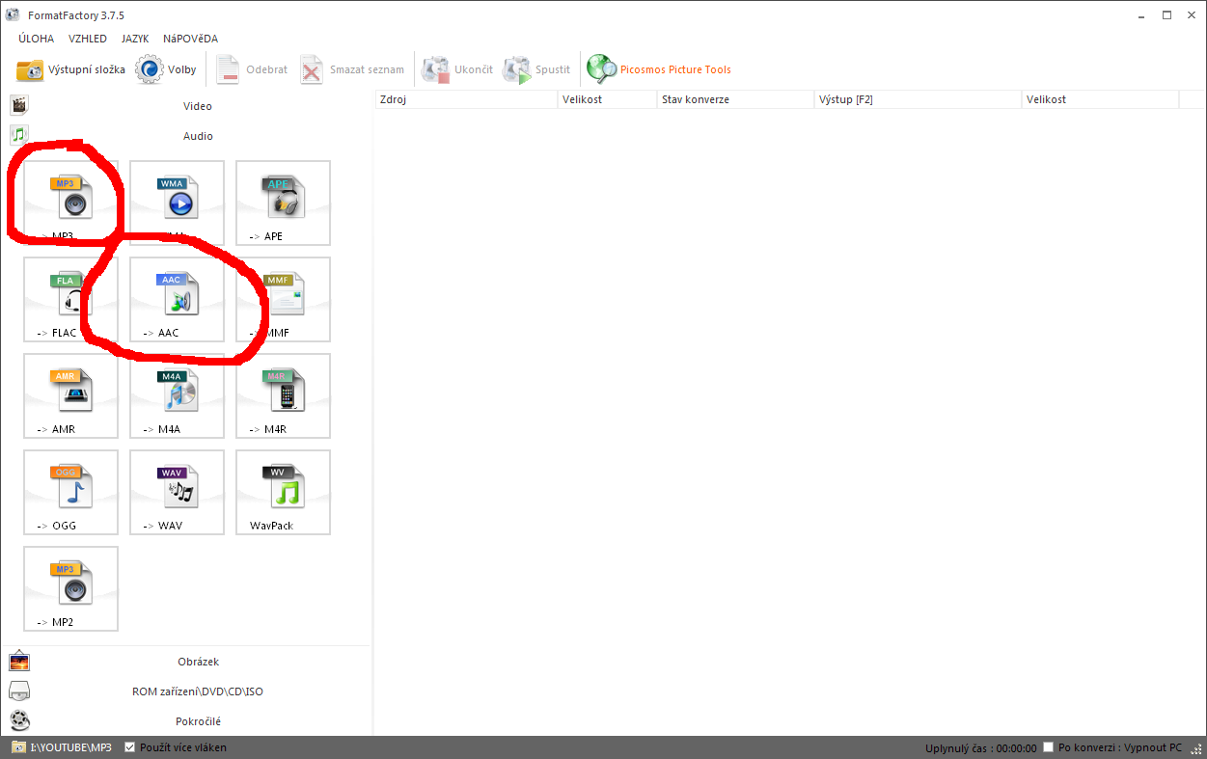Click the music note icon beside Audio
This screenshot has height=759, width=1207.
[19, 135]
